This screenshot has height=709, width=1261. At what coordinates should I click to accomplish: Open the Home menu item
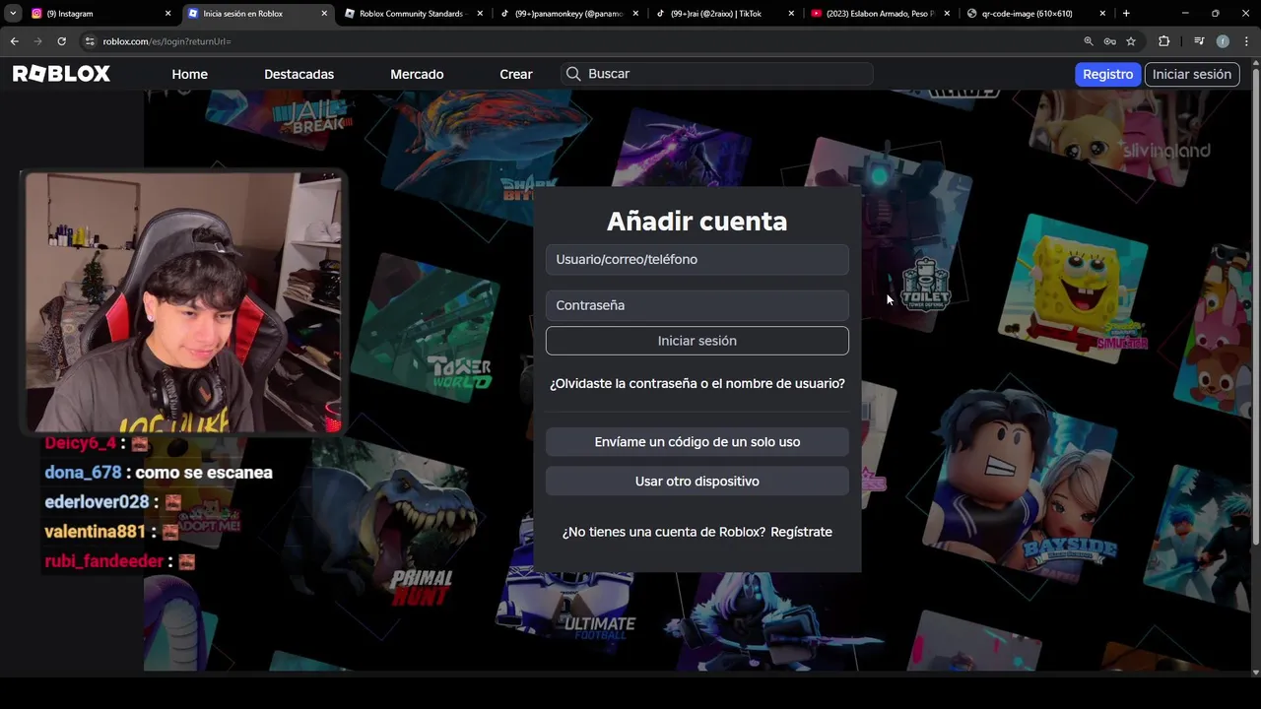pos(189,74)
